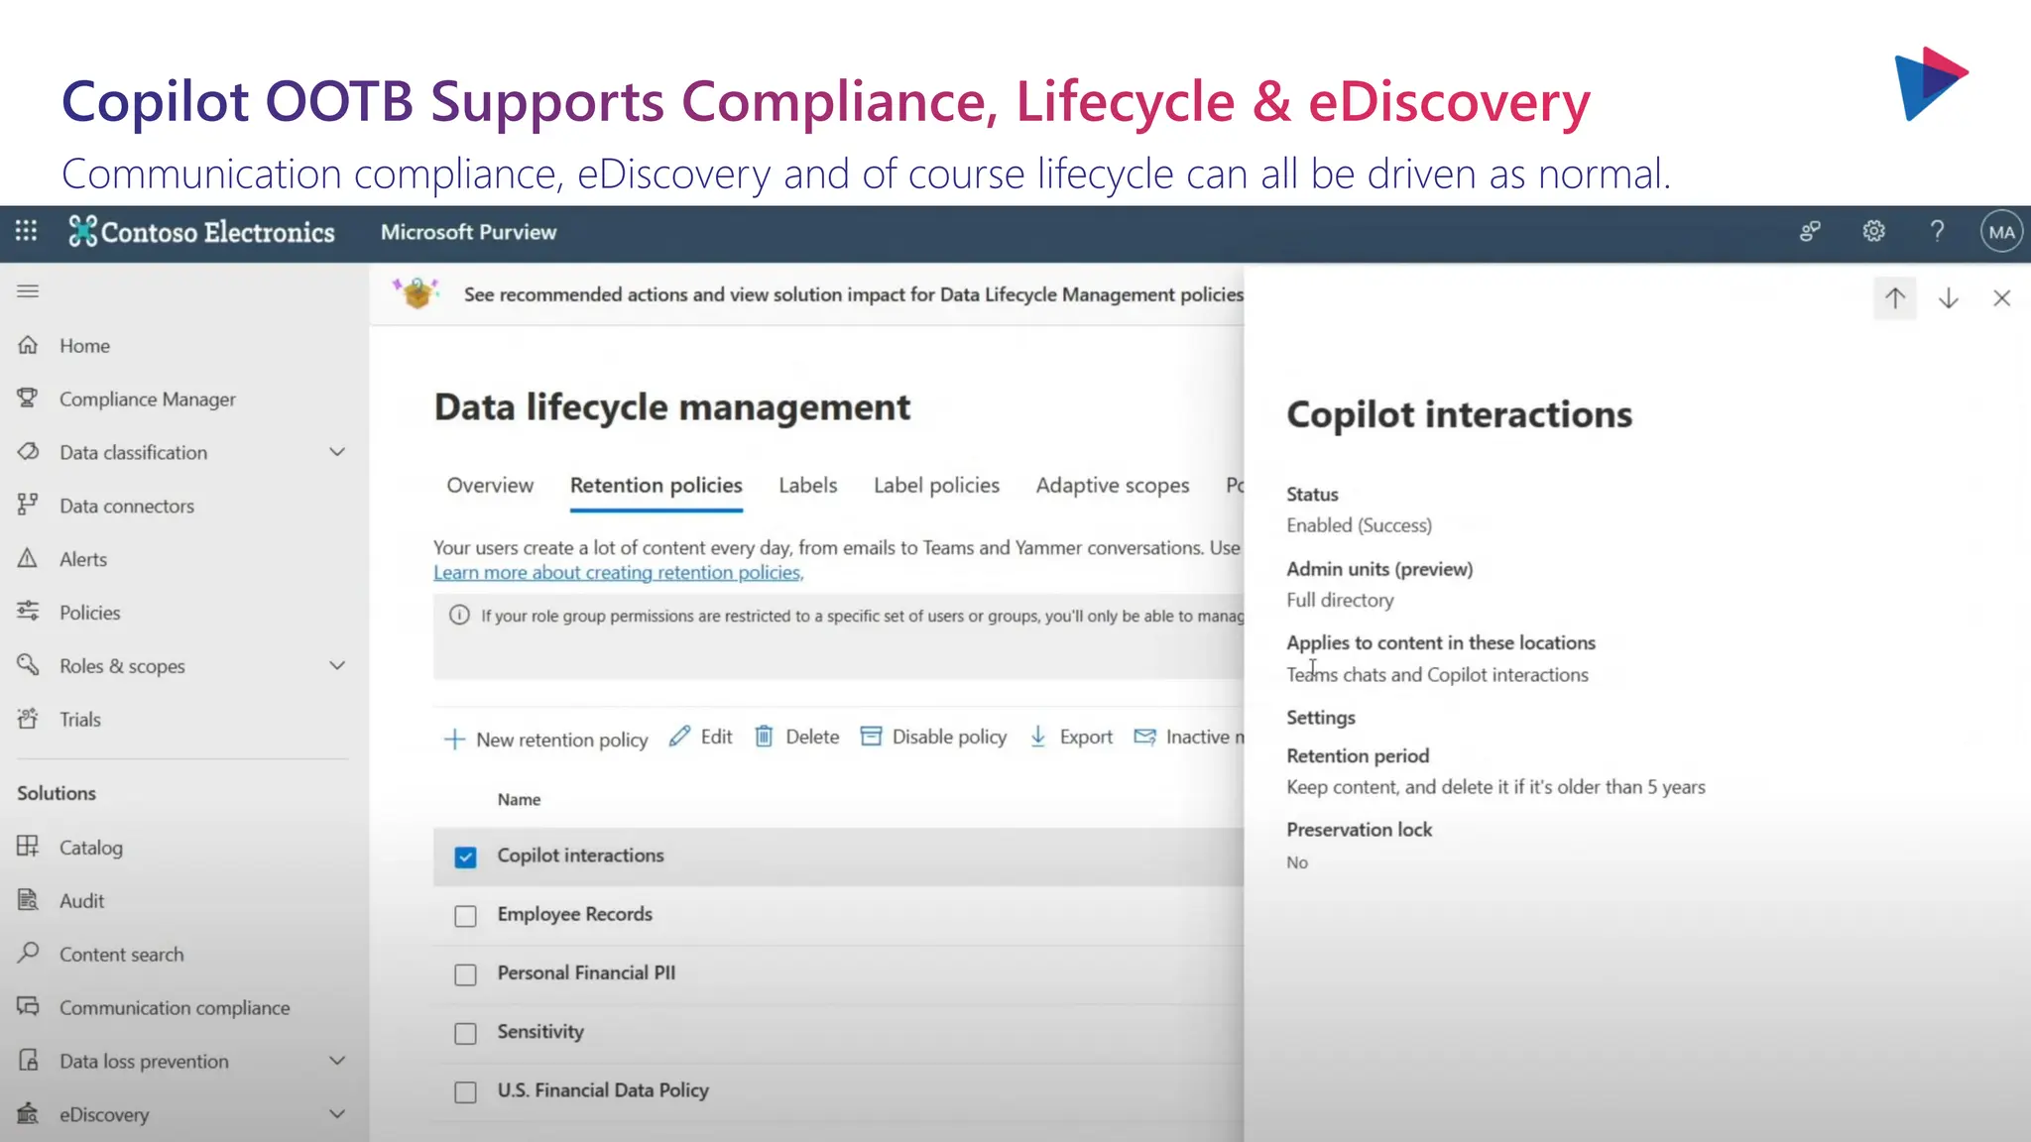This screenshot has width=2031, height=1142.
Task: Go to next item with down arrow
Action: point(1949,298)
